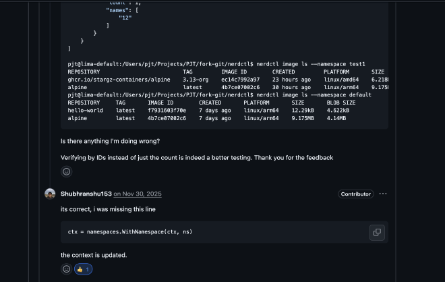Click the "on Nov 30, 2025" timestamp link
445x282 pixels.
[134, 194]
